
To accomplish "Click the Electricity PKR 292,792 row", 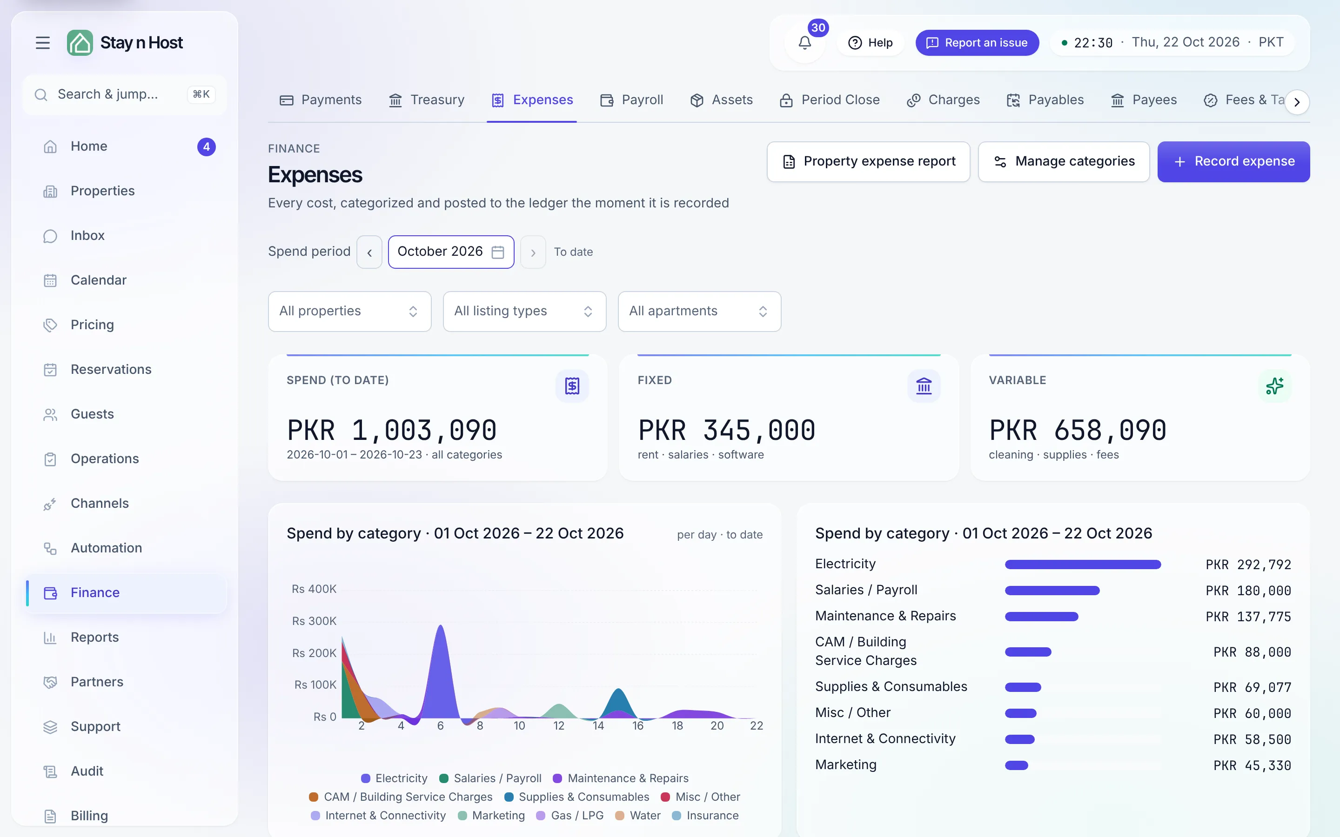I will [x=1053, y=565].
